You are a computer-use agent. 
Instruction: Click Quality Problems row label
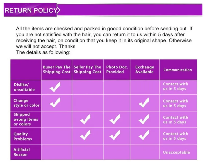(x=23, y=136)
